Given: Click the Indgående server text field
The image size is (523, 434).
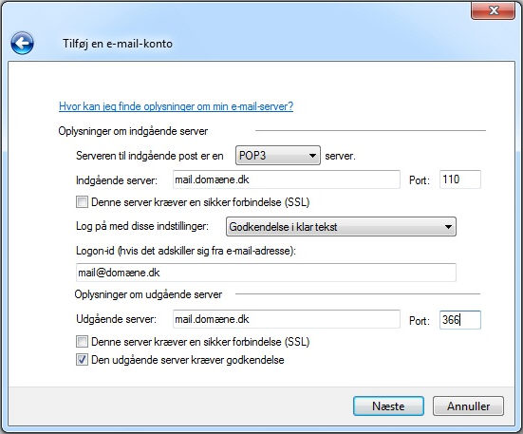Looking at the screenshot, I should pyautogui.click(x=287, y=179).
